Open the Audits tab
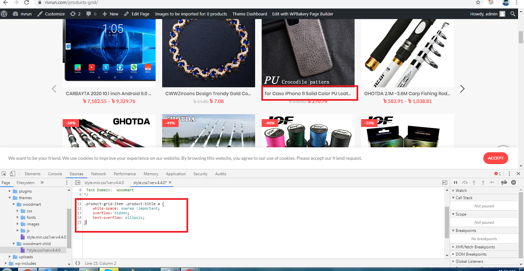The width and height of the screenshot is (524, 271). pyautogui.click(x=221, y=174)
